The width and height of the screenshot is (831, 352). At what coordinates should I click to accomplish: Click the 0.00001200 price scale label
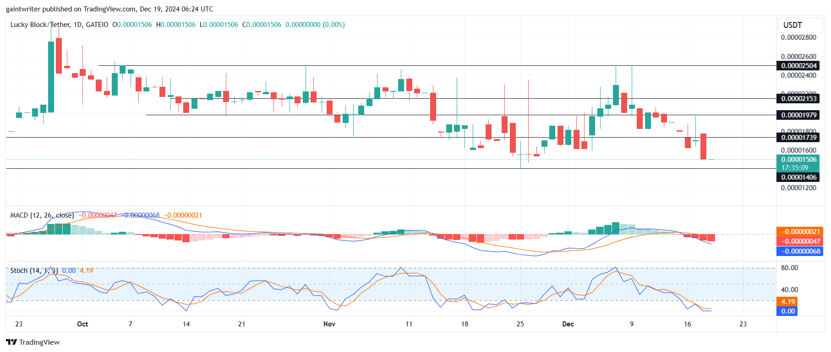pos(798,188)
